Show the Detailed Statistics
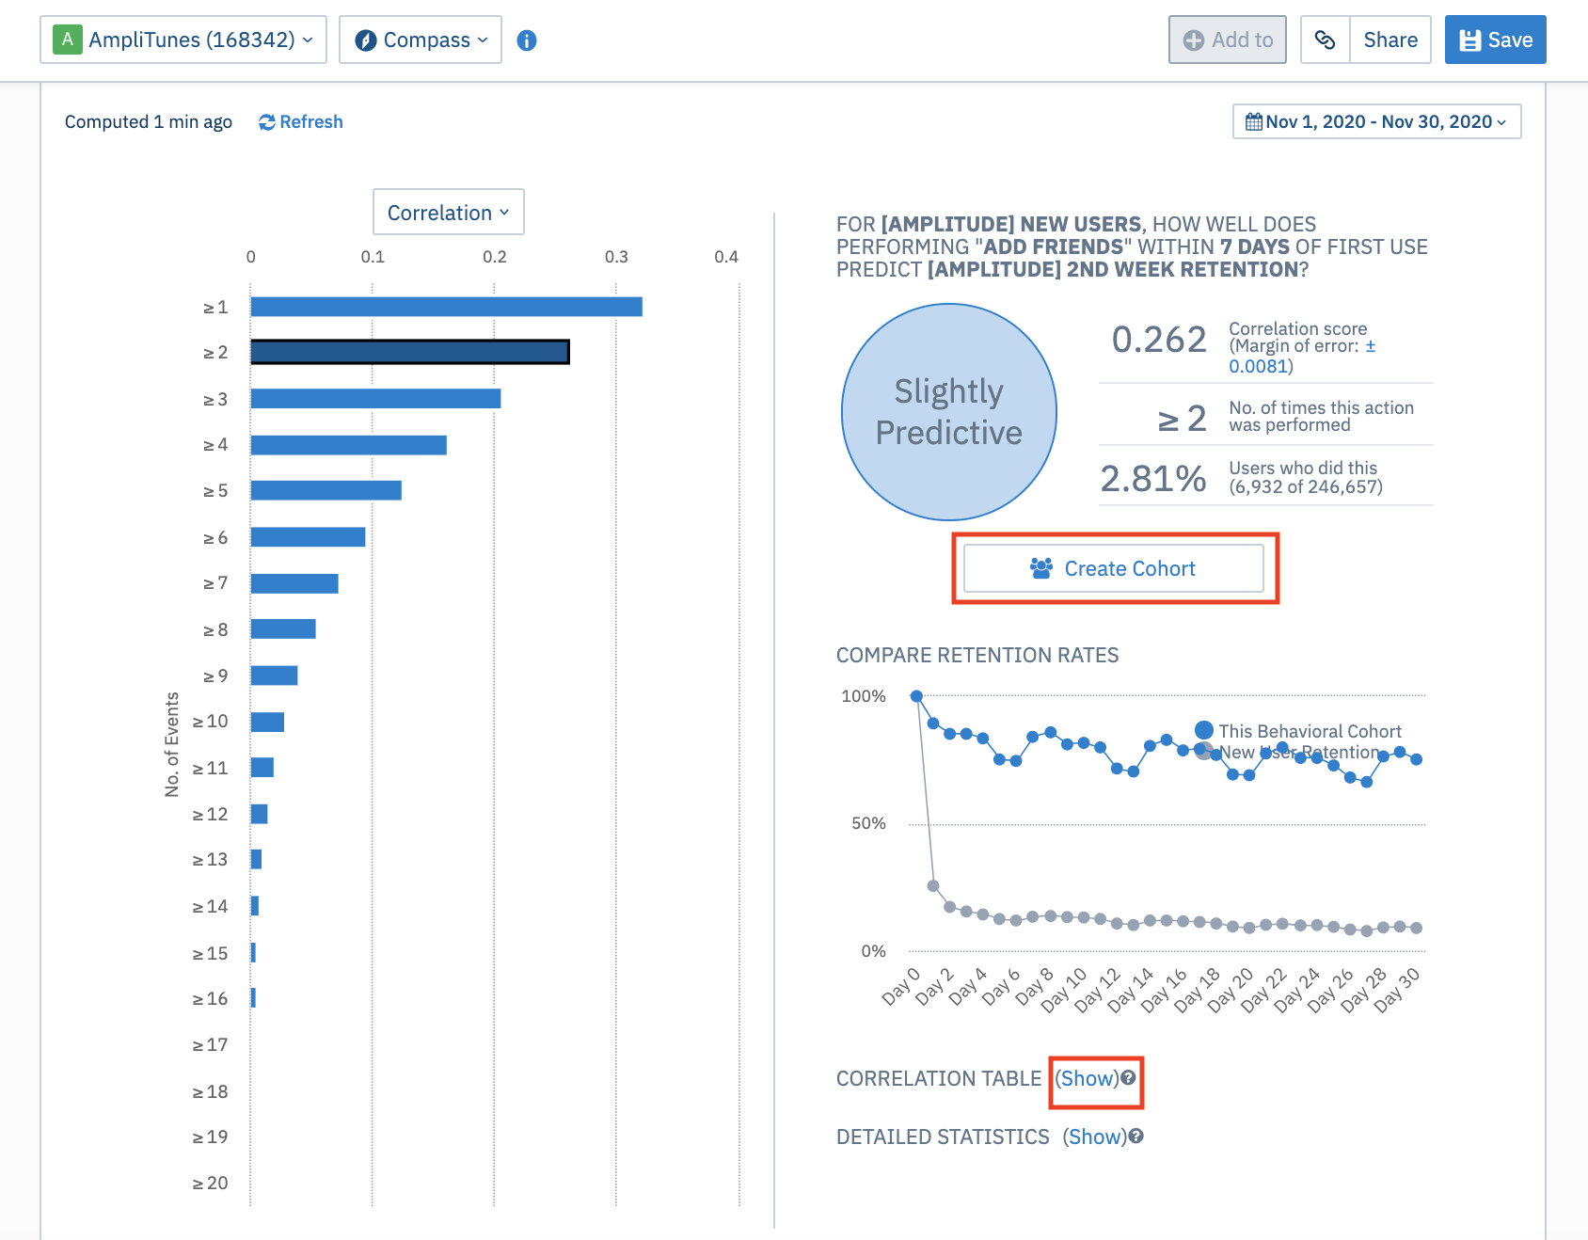The image size is (1588, 1240). pyautogui.click(x=1095, y=1137)
